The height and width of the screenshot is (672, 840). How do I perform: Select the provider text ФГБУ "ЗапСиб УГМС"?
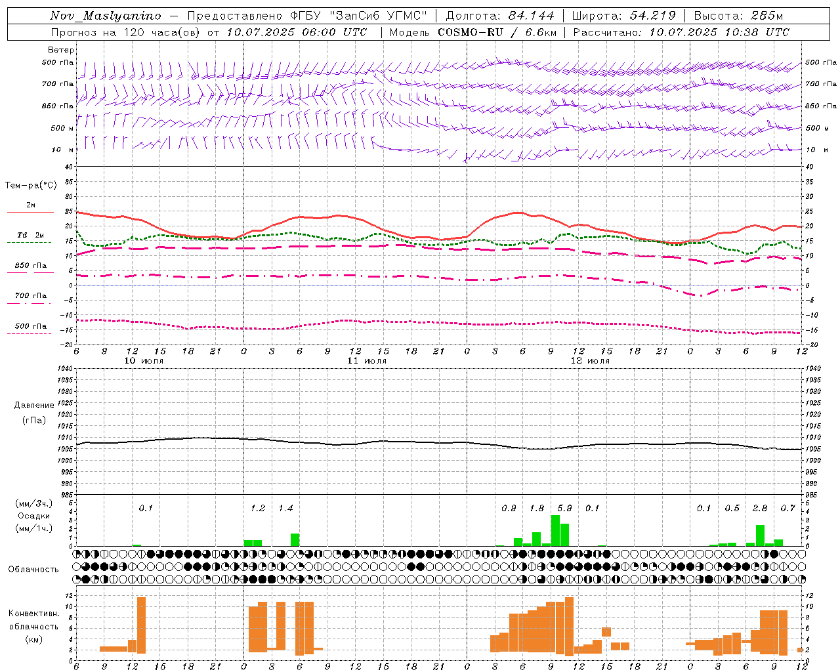[x=358, y=16]
